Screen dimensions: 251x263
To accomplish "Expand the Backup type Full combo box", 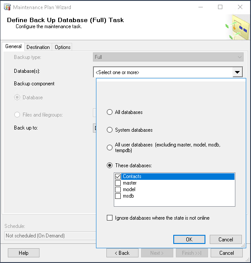I will pos(168,57).
